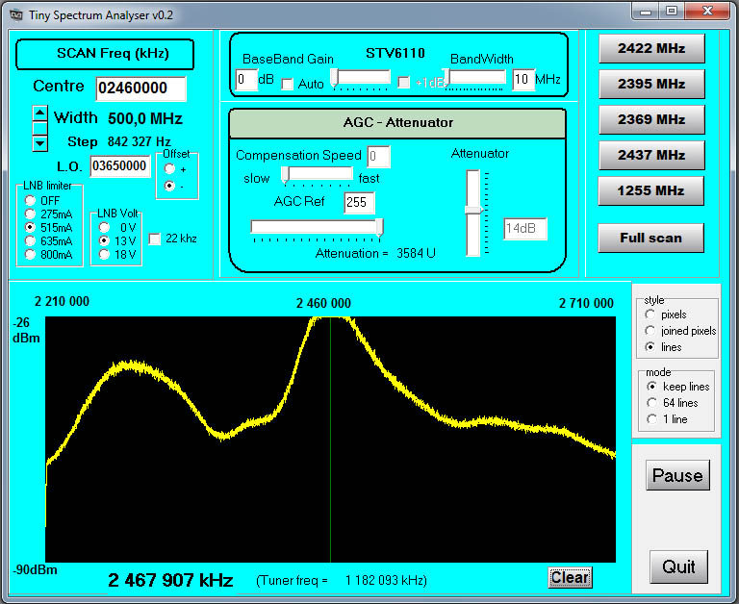Click the Compensation Speed slow-fast slider
The height and width of the screenshot is (604, 739).
[x=317, y=174]
